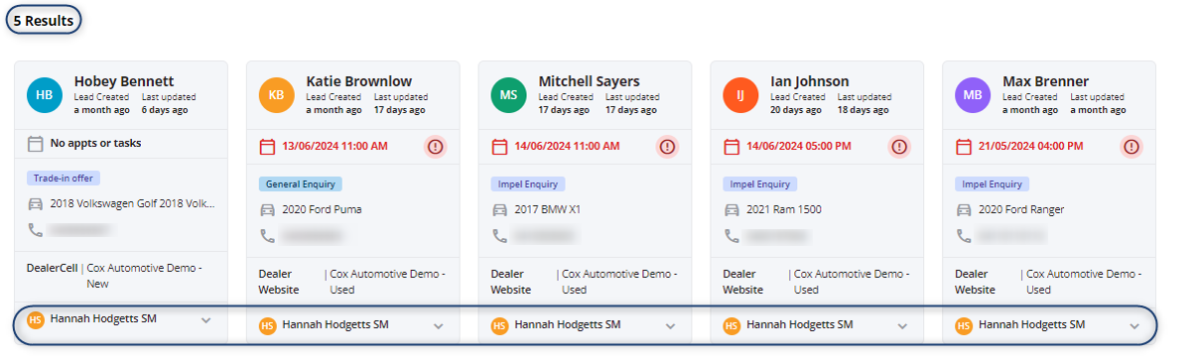This screenshot has height=362, width=1198.
Task: Click DealerCell source label
Action: [x=53, y=268]
